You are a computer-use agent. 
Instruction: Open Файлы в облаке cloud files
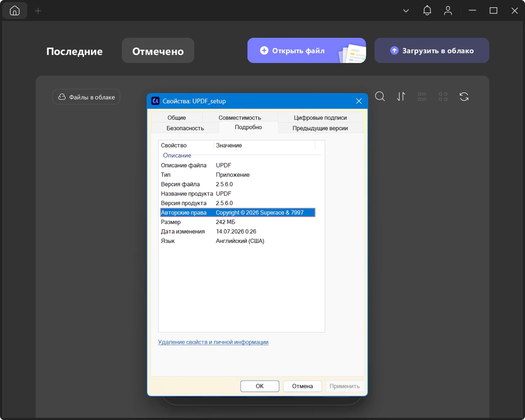(x=86, y=97)
